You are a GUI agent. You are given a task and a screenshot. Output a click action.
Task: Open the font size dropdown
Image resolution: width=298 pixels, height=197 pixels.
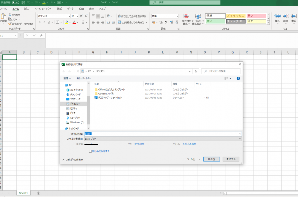tap(77, 16)
